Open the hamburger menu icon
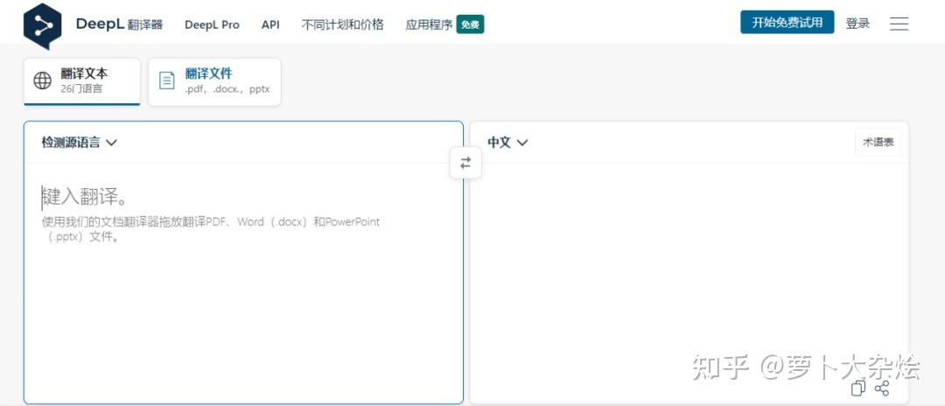The image size is (945, 406). (899, 24)
